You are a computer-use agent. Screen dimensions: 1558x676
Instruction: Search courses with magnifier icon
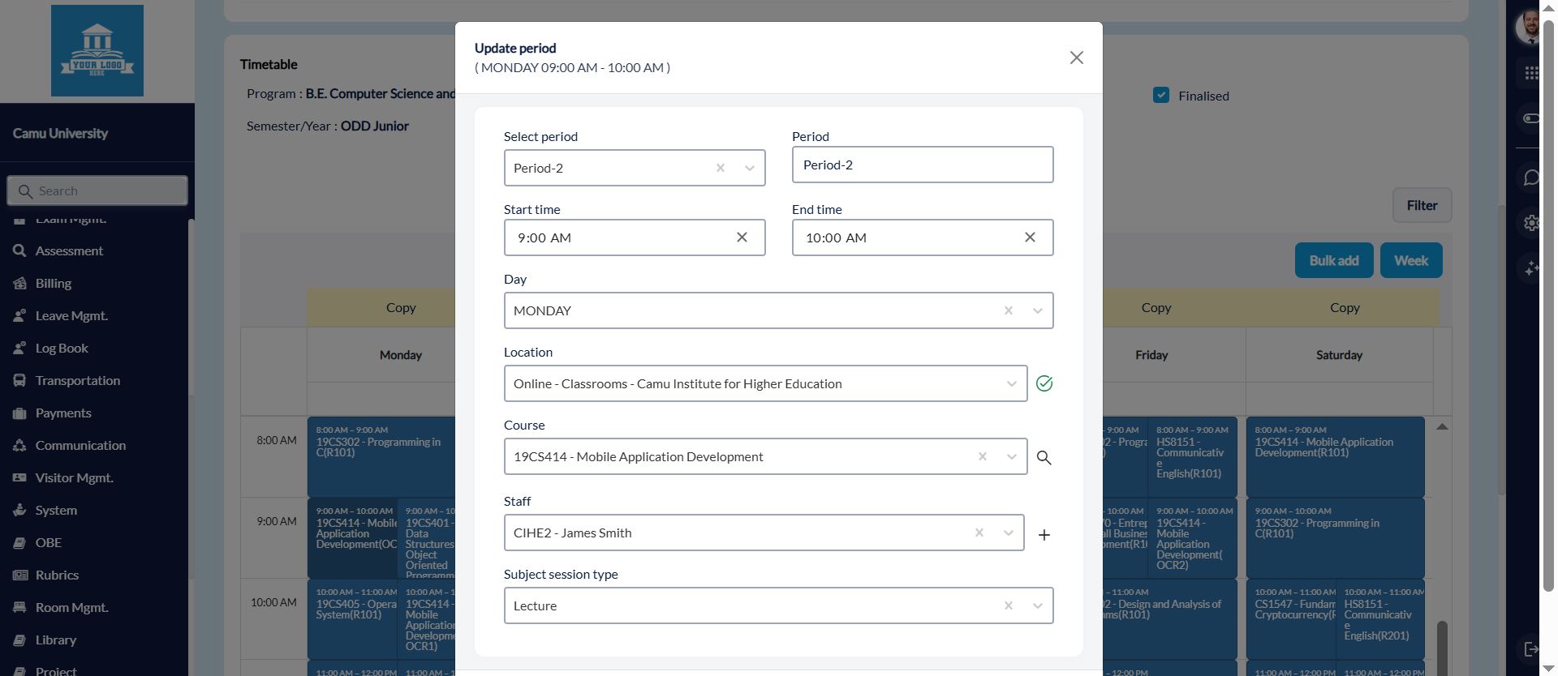[1044, 458]
